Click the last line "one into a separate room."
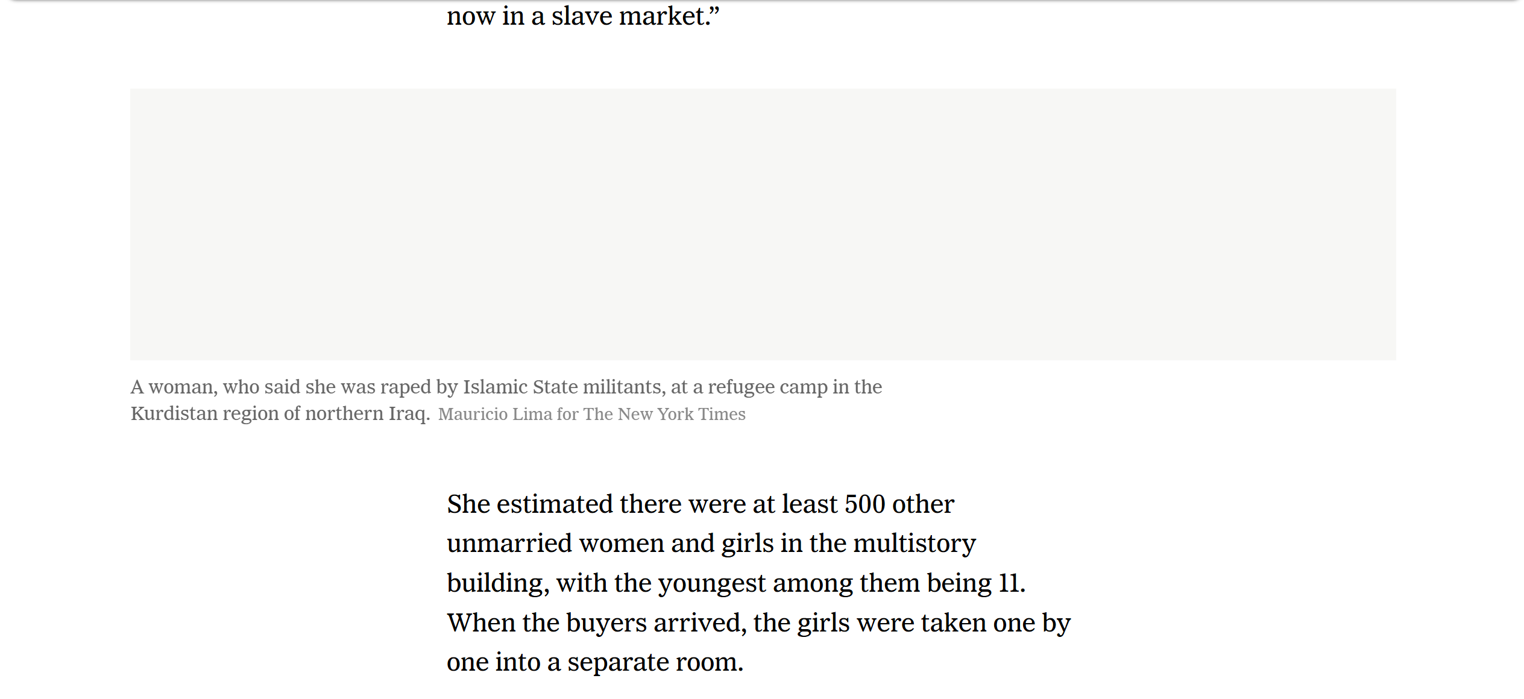The height and width of the screenshot is (699, 1524). click(x=594, y=662)
